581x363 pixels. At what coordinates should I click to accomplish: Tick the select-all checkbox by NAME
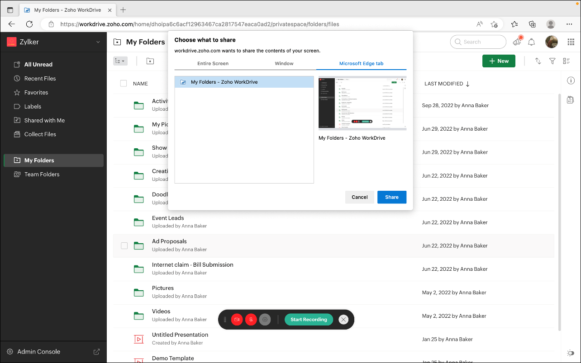pyautogui.click(x=124, y=83)
